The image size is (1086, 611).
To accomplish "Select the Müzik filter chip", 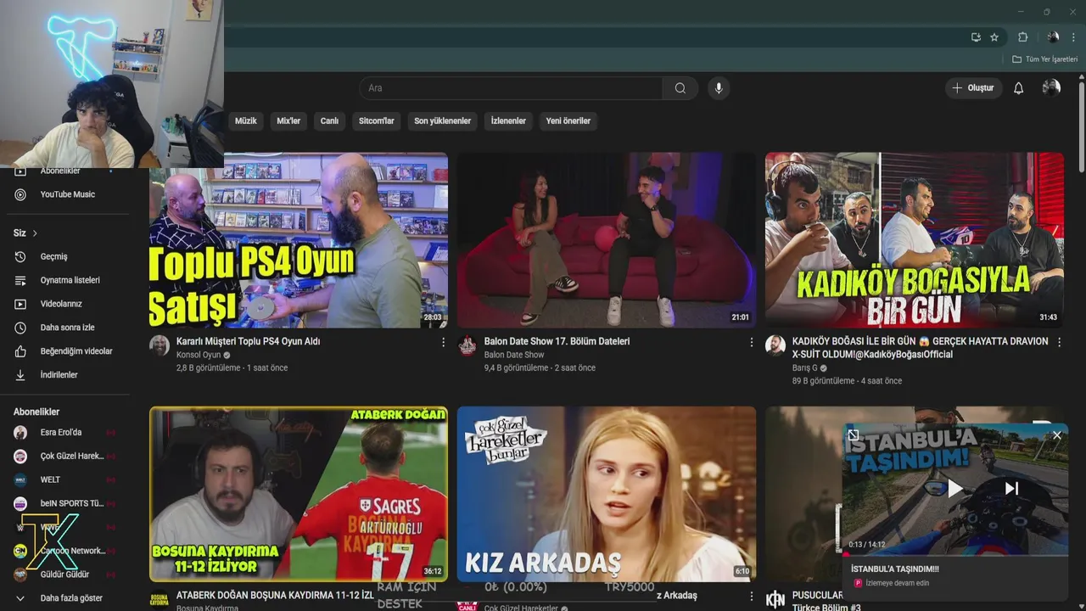I will point(245,121).
